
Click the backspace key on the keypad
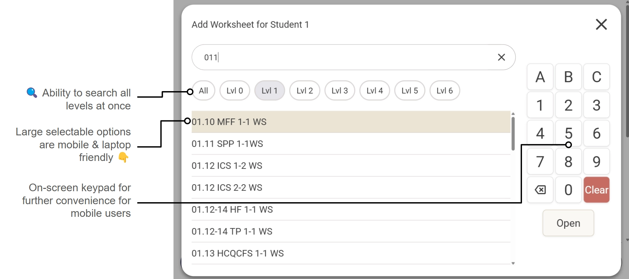point(540,190)
